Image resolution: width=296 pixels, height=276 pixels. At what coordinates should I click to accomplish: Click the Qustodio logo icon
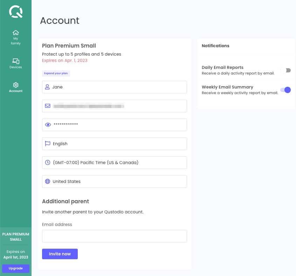(16, 12)
